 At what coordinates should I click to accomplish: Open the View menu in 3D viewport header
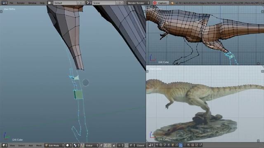click(x=12, y=146)
